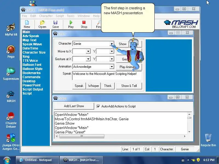This screenshot has width=219, height=164.
Task: Toggle Auto-Add Actions to Script checkbox
Action: coord(98,106)
